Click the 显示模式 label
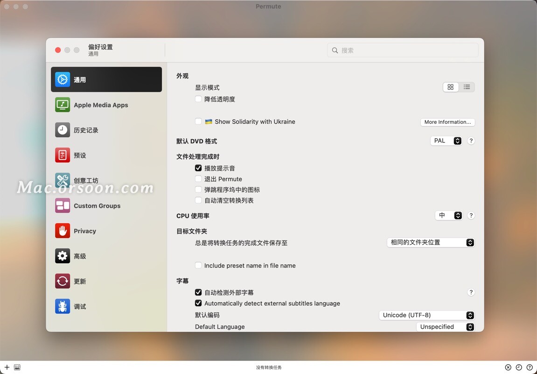537x374 pixels. (x=207, y=87)
